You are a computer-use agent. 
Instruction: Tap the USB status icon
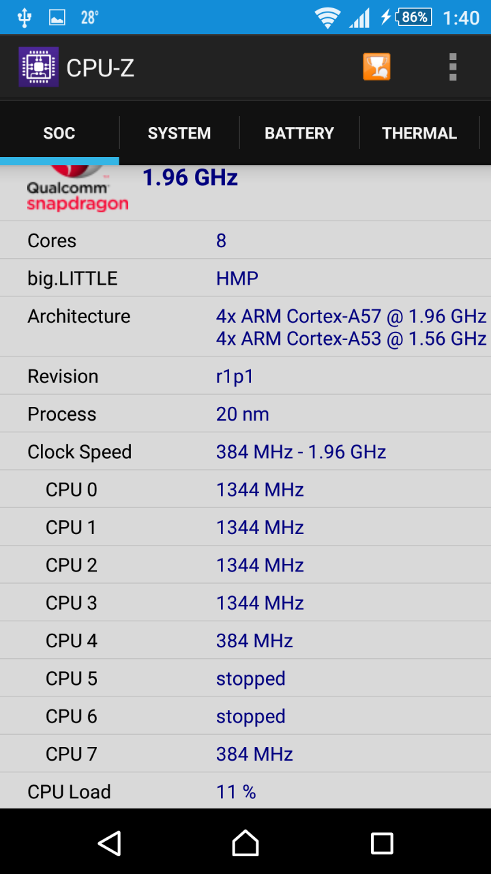(x=25, y=18)
